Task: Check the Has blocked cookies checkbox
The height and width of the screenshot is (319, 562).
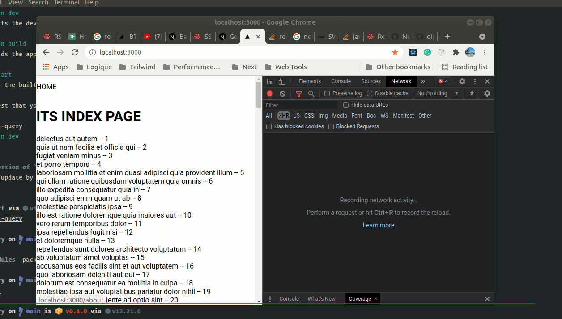Action: [269, 126]
